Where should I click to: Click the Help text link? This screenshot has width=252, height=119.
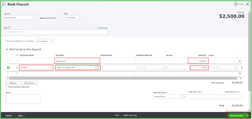pos(241,4)
